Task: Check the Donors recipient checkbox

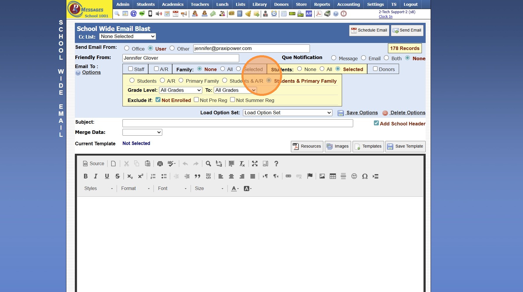Action: tap(375, 69)
